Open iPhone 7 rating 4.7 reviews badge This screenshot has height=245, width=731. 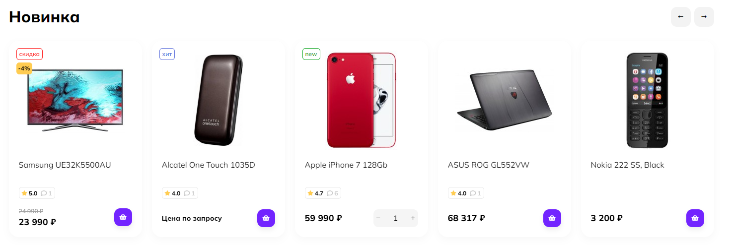click(x=323, y=193)
